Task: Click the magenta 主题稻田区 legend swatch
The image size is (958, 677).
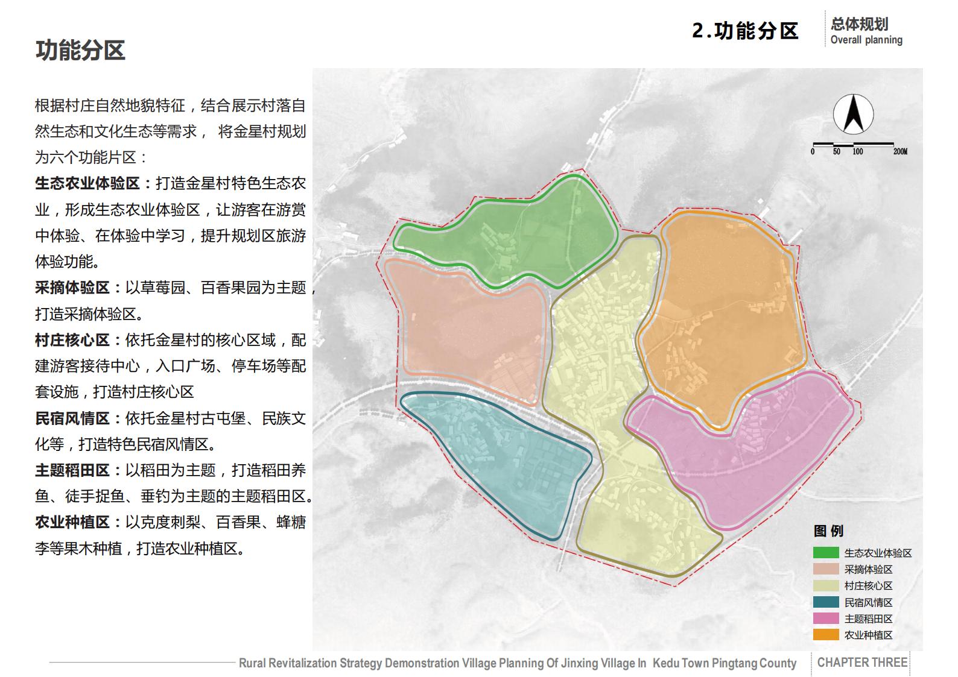Action: coord(825,619)
